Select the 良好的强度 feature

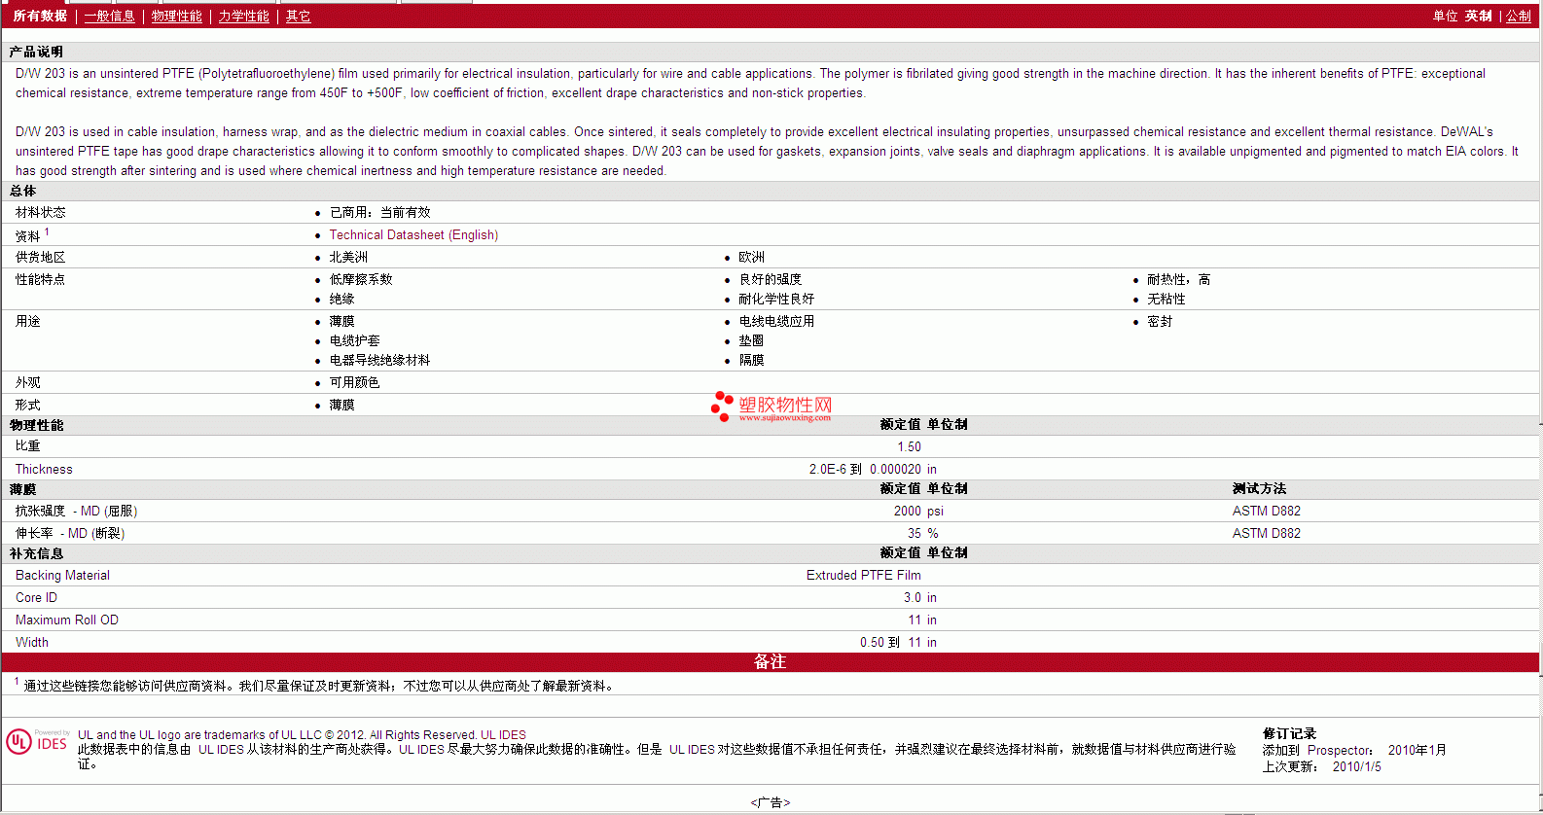(x=771, y=280)
